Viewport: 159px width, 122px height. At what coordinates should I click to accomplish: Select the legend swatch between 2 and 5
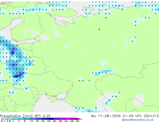pyautogui.click(x=22, y=119)
